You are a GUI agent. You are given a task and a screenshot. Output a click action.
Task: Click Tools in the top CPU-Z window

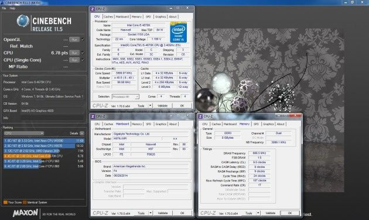click(x=141, y=106)
